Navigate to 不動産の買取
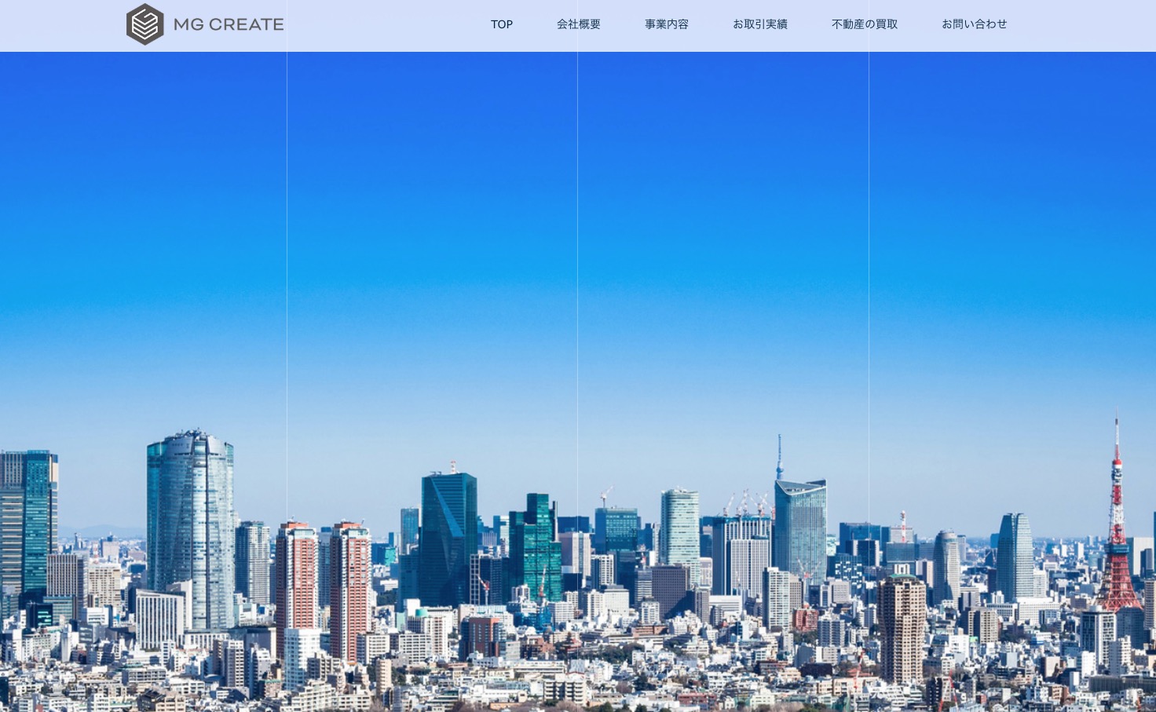 tap(865, 24)
